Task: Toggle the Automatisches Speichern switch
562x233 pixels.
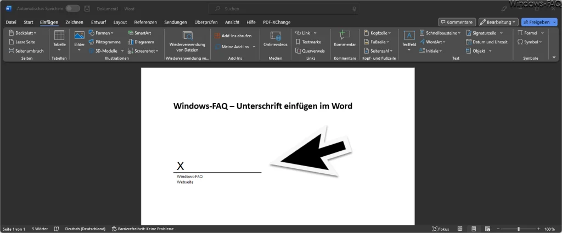Action: point(73,8)
